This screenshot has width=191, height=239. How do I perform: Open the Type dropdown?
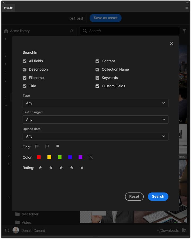[95, 103]
